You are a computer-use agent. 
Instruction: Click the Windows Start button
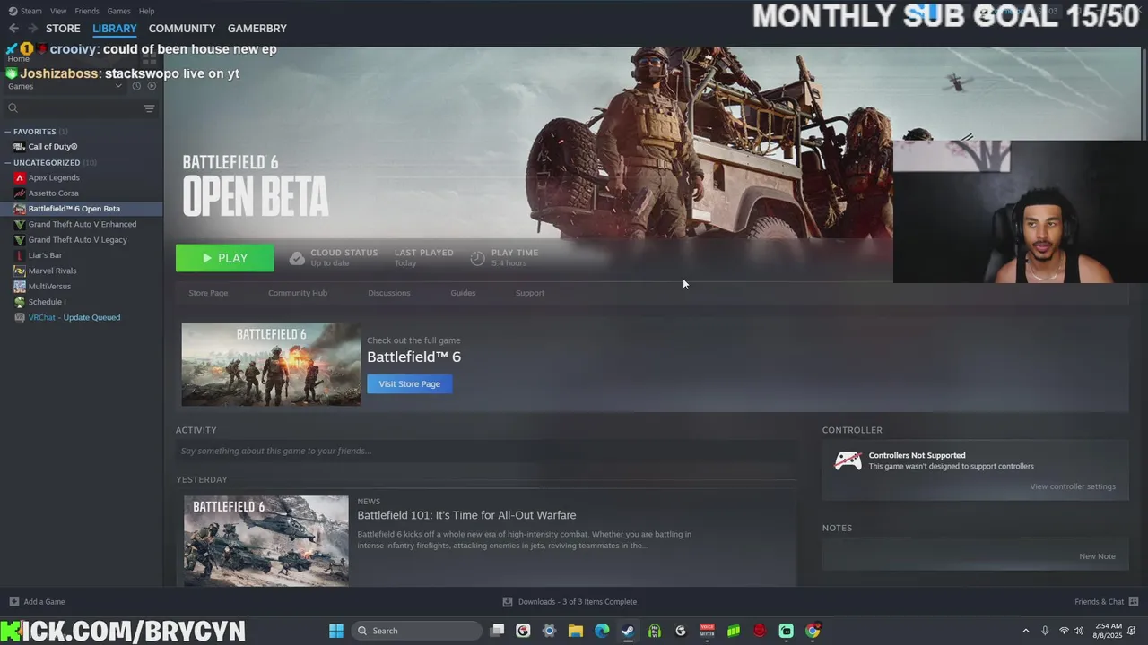(336, 631)
